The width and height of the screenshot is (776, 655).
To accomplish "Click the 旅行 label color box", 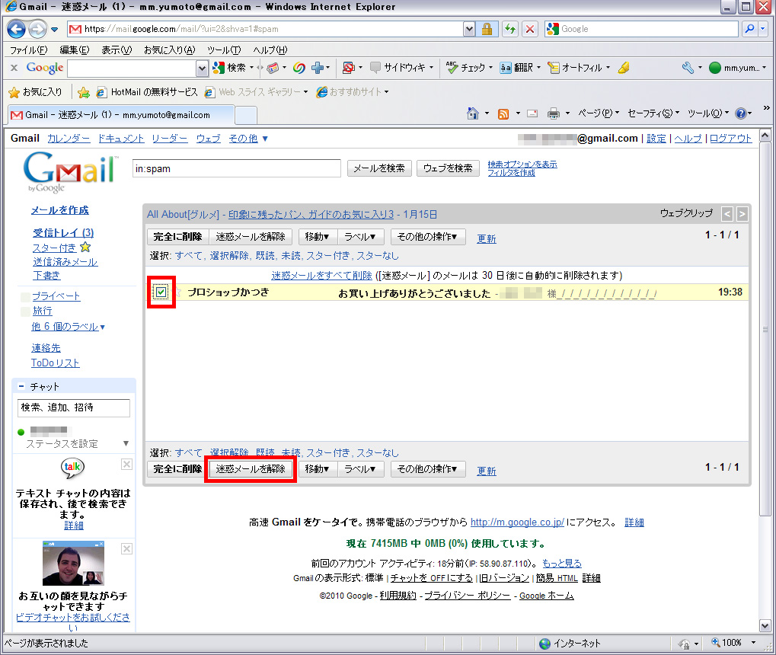I will [x=25, y=312].
